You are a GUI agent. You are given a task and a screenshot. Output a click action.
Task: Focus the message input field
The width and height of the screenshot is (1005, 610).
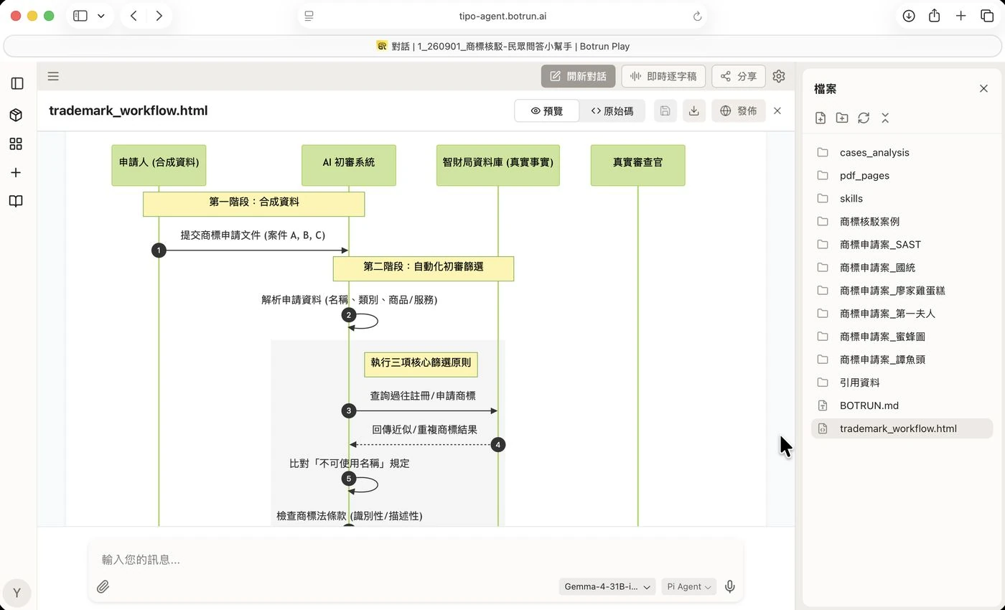(x=416, y=559)
